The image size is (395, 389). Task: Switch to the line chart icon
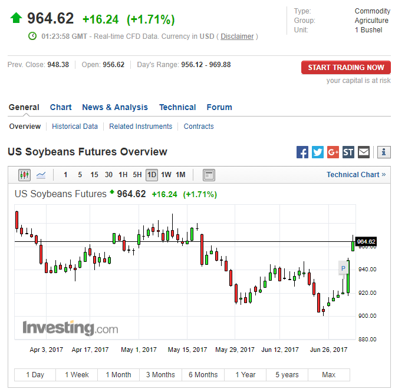pyautogui.click(x=41, y=175)
